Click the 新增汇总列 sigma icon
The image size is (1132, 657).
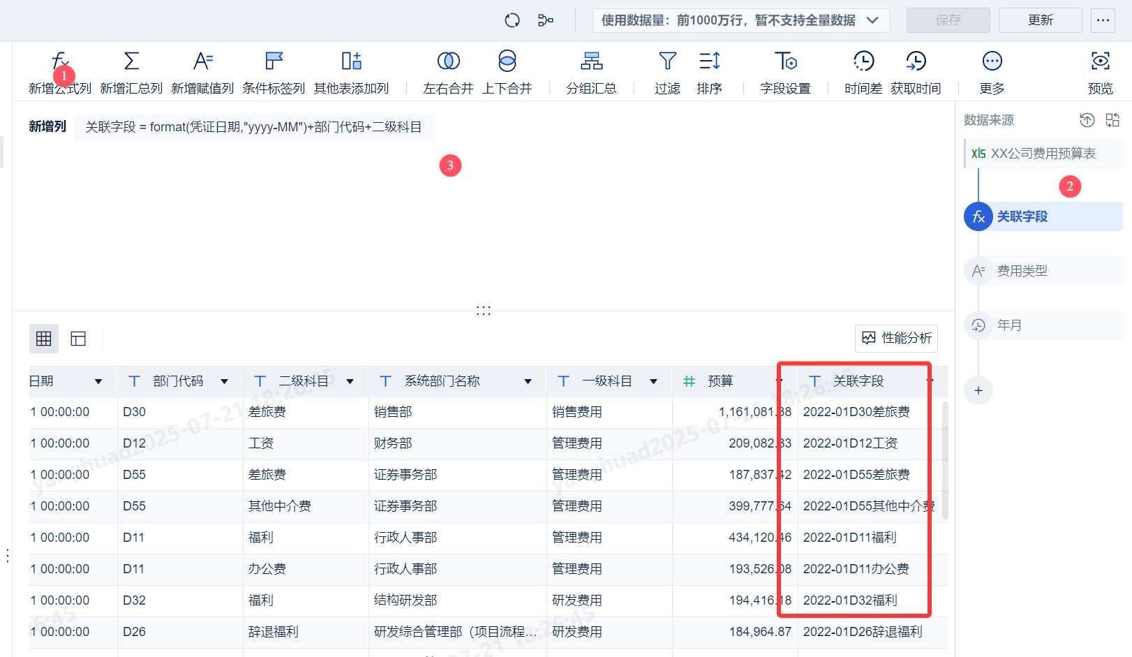coord(131,61)
